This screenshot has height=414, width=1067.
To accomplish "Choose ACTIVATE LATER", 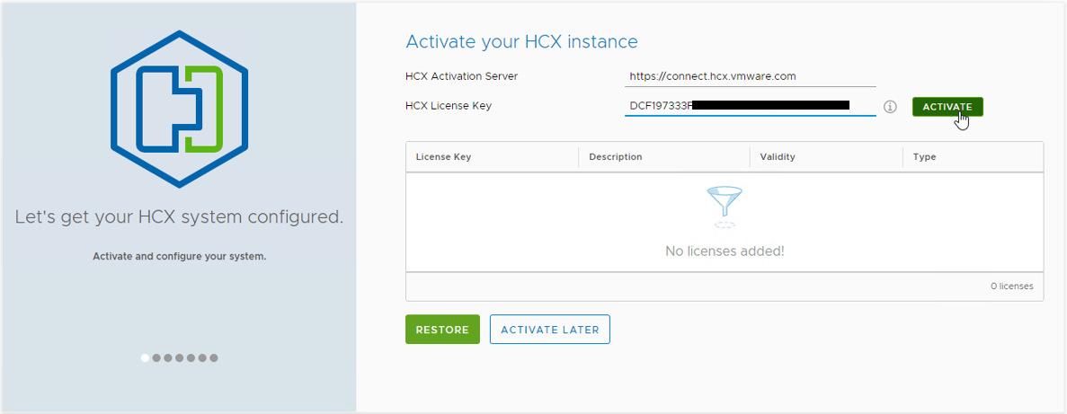I will (550, 330).
